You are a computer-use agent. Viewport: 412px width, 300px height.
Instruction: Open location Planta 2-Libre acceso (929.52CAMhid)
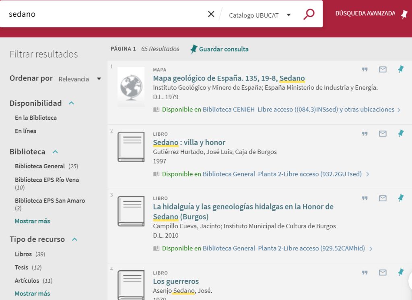coord(311,248)
